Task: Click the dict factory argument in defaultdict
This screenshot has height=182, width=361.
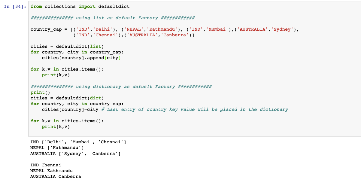Action: click(96, 98)
